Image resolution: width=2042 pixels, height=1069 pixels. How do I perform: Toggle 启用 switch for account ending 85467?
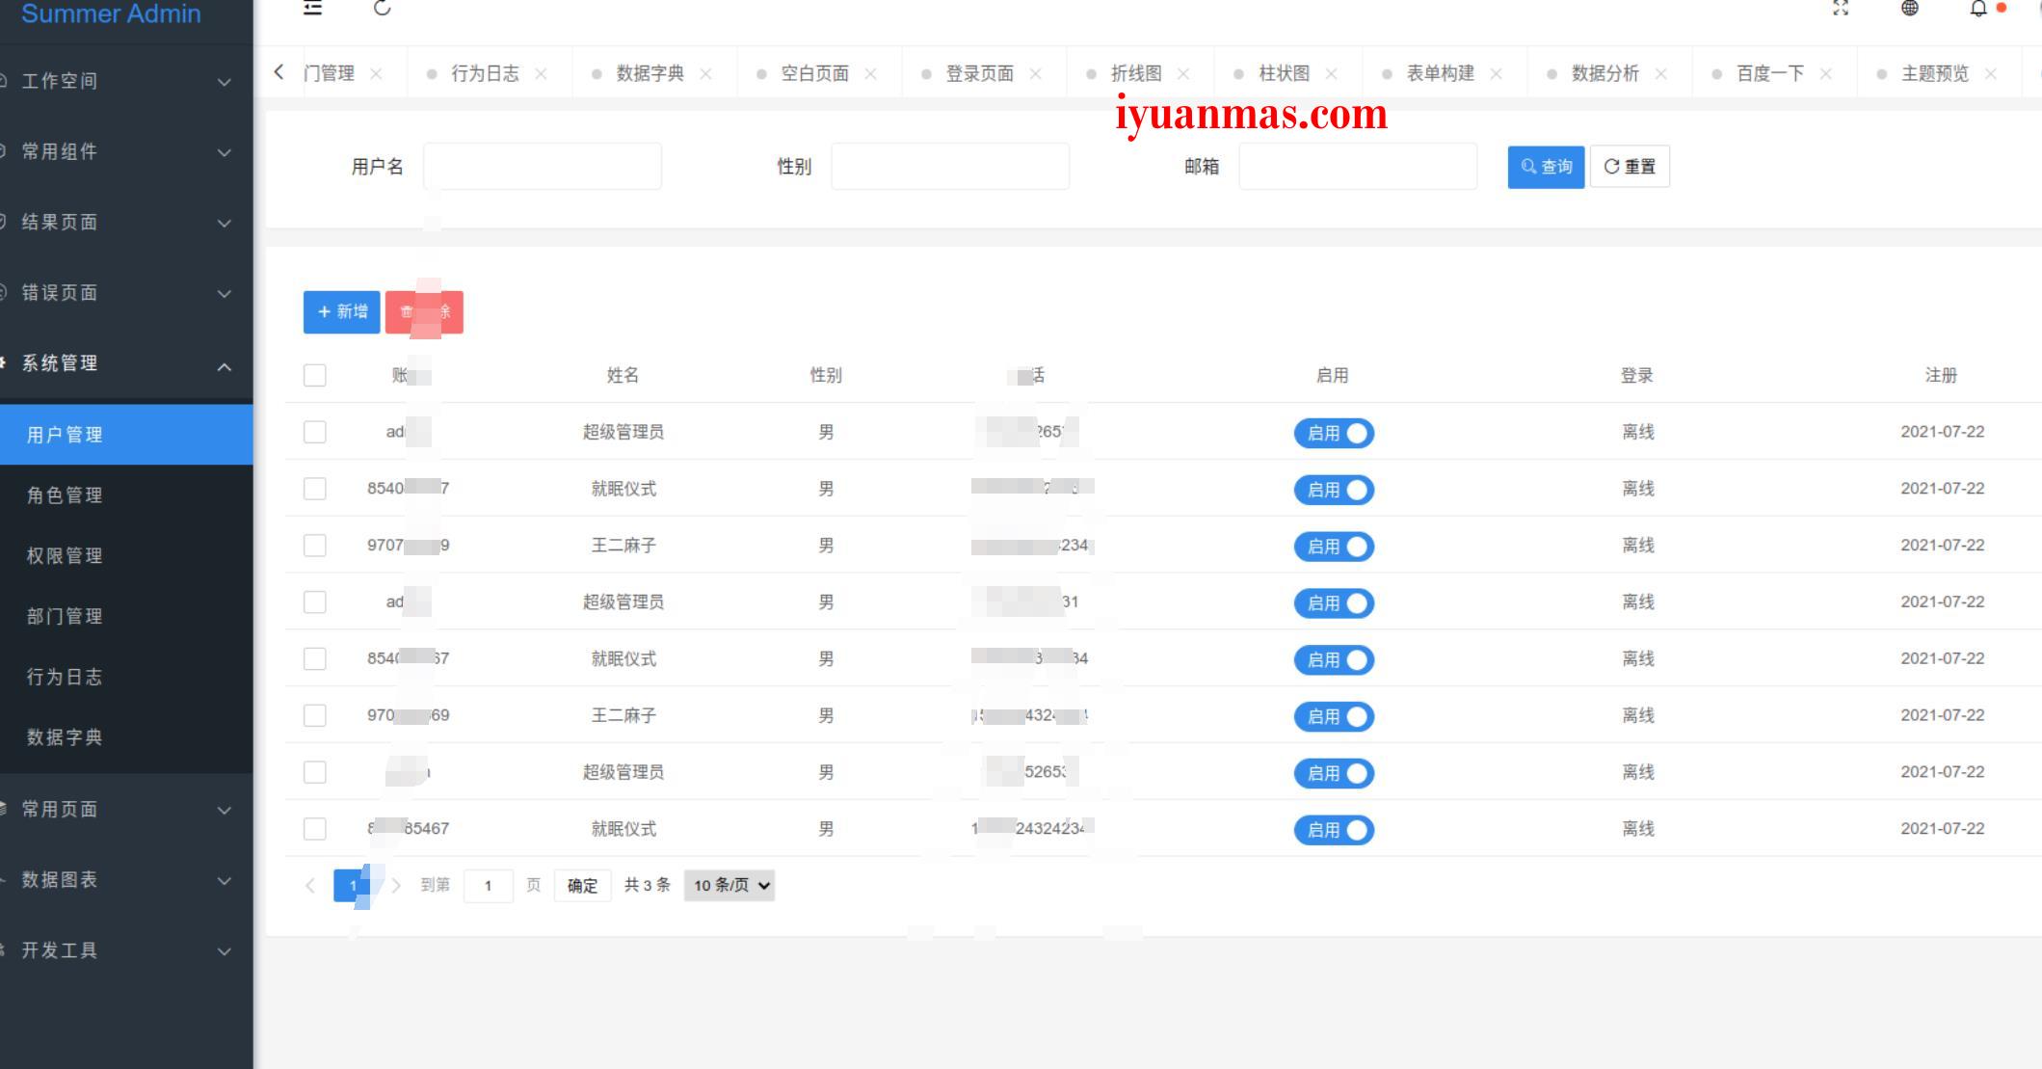pyautogui.click(x=1334, y=830)
